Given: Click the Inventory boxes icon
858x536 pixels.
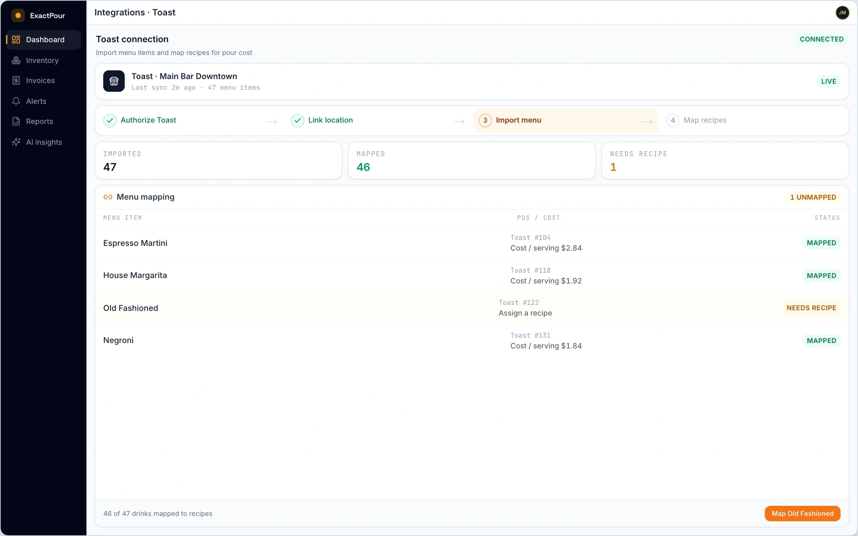Looking at the screenshot, I should click(16, 60).
